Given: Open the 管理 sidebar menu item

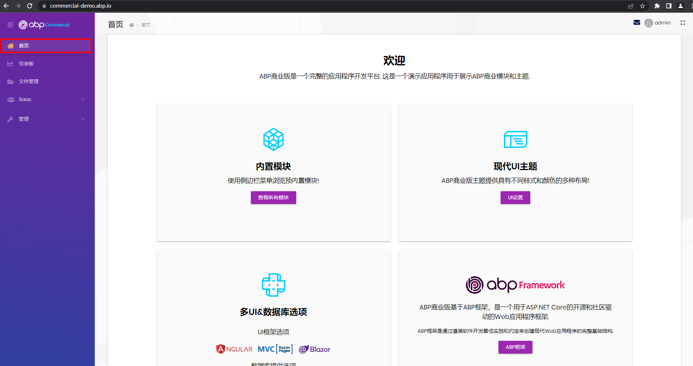Looking at the screenshot, I should 47,119.
